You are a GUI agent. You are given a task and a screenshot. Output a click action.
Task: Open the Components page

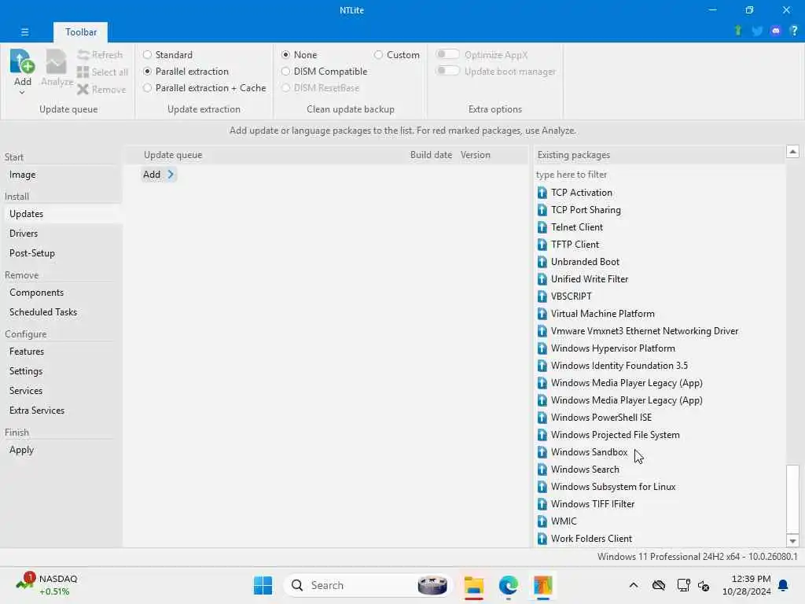36,293
